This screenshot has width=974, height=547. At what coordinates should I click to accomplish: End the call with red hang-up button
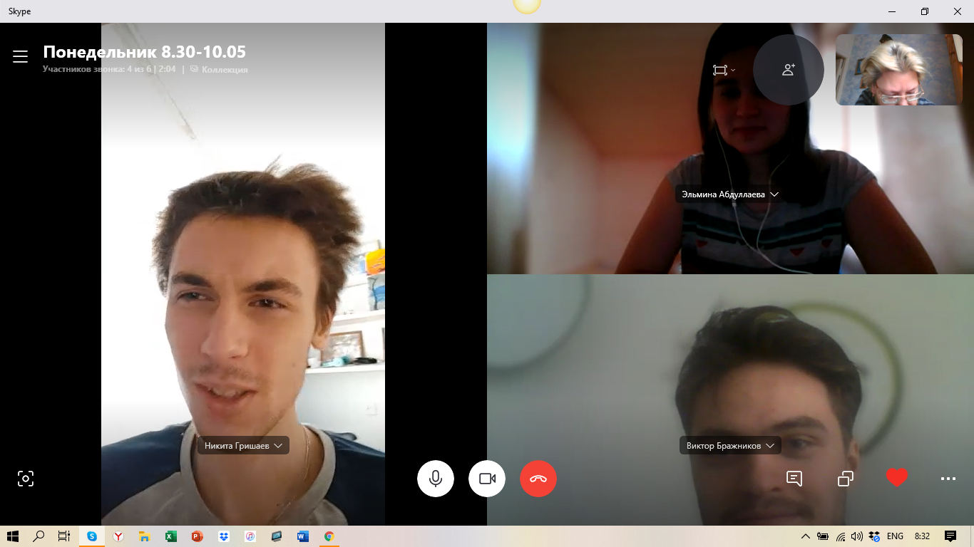pos(538,479)
